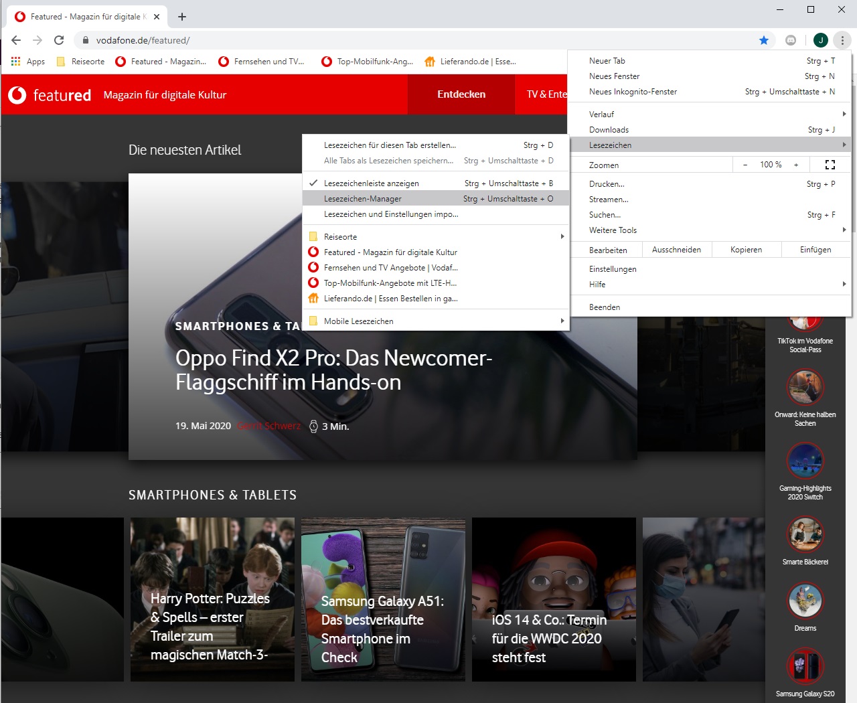Viewport: 857px width, 703px height.
Task: Open Gaming-Highlights 2020 Switch story circle
Action: click(x=805, y=461)
